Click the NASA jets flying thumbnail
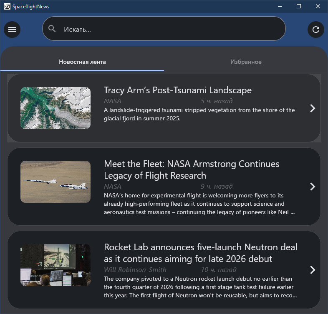The image size is (328, 314). click(56, 182)
